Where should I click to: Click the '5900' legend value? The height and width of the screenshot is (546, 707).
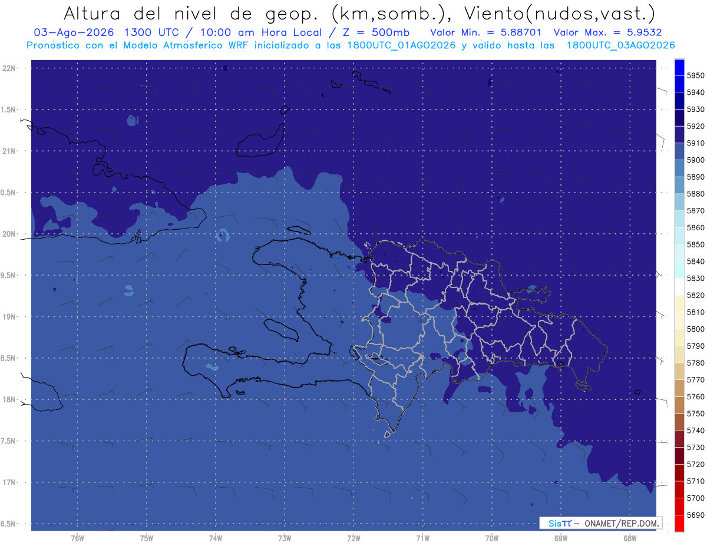(695, 160)
